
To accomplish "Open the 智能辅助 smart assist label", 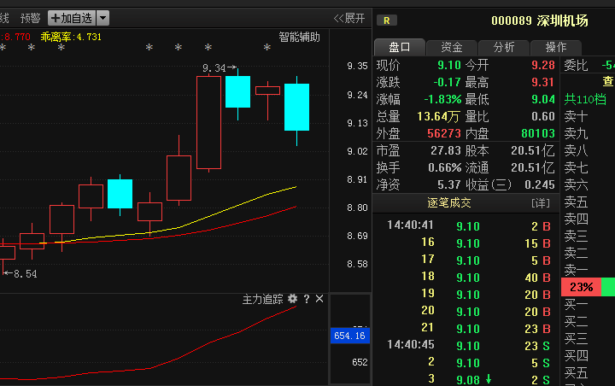I will click(x=299, y=37).
